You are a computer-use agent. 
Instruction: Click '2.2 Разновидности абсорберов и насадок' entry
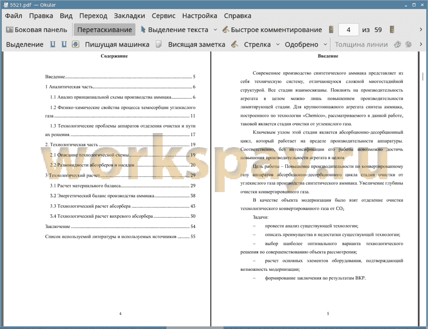click(122, 165)
